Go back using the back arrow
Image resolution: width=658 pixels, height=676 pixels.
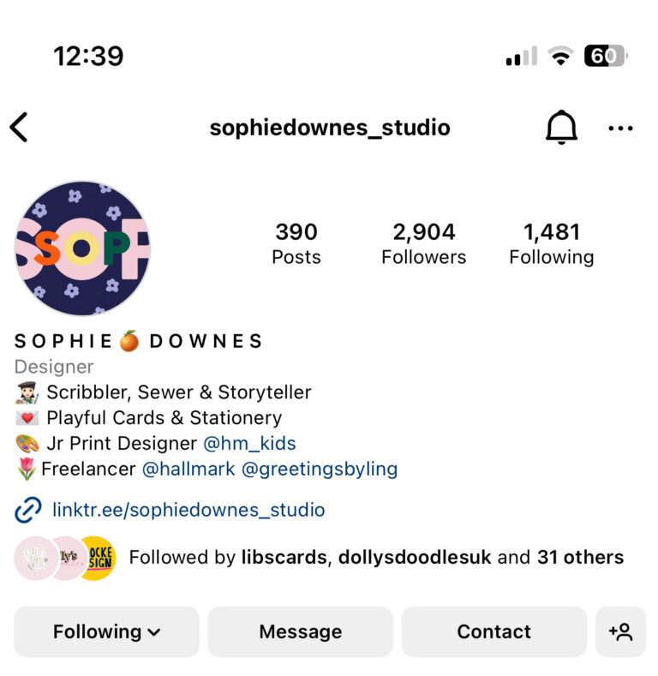(19, 127)
